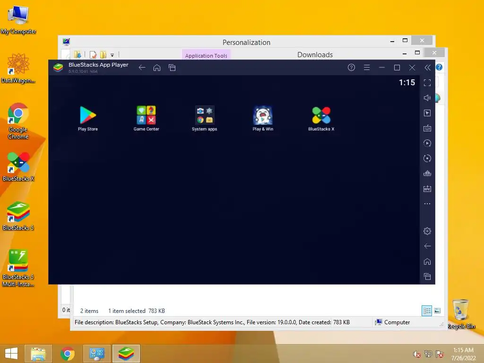Click the properties icon in Downloads toolbar

(93, 55)
